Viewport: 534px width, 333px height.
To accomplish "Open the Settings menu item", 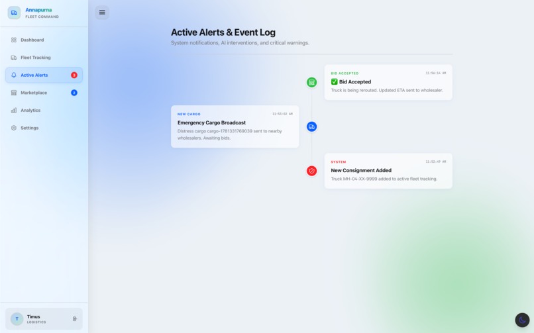I will [x=44, y=128].
